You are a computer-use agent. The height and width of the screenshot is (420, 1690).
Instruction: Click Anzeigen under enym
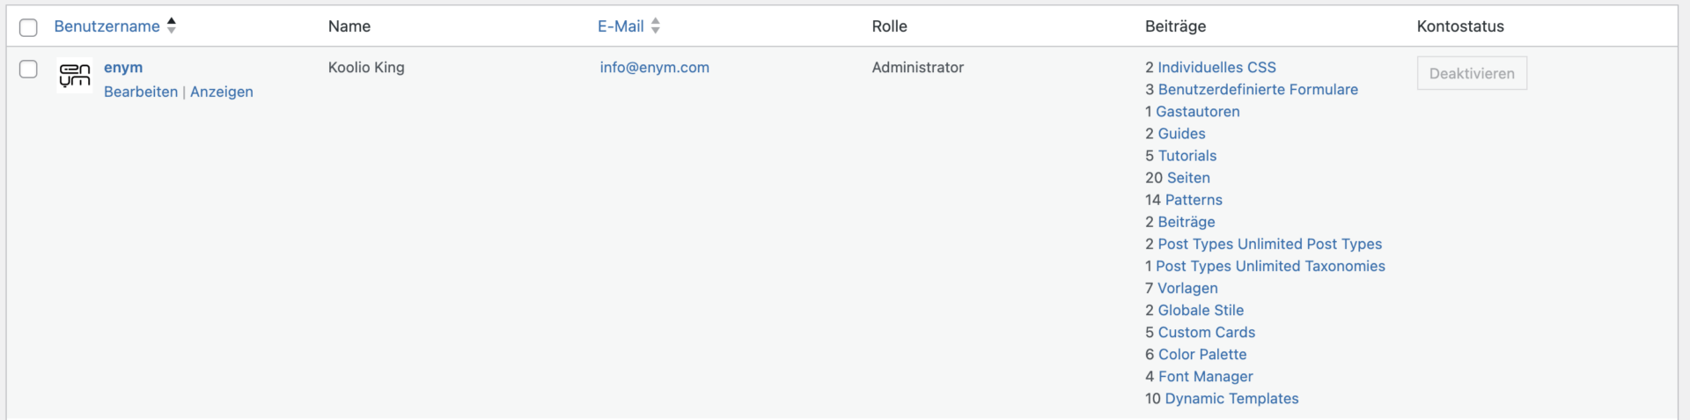click(x=222, y=92)
